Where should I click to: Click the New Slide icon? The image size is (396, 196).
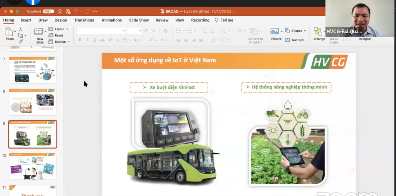point(38,31)
